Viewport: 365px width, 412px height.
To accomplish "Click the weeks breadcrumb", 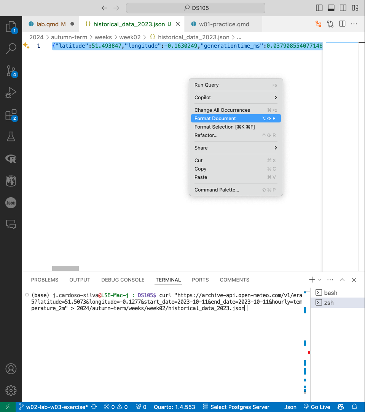I will pos(103,37).
